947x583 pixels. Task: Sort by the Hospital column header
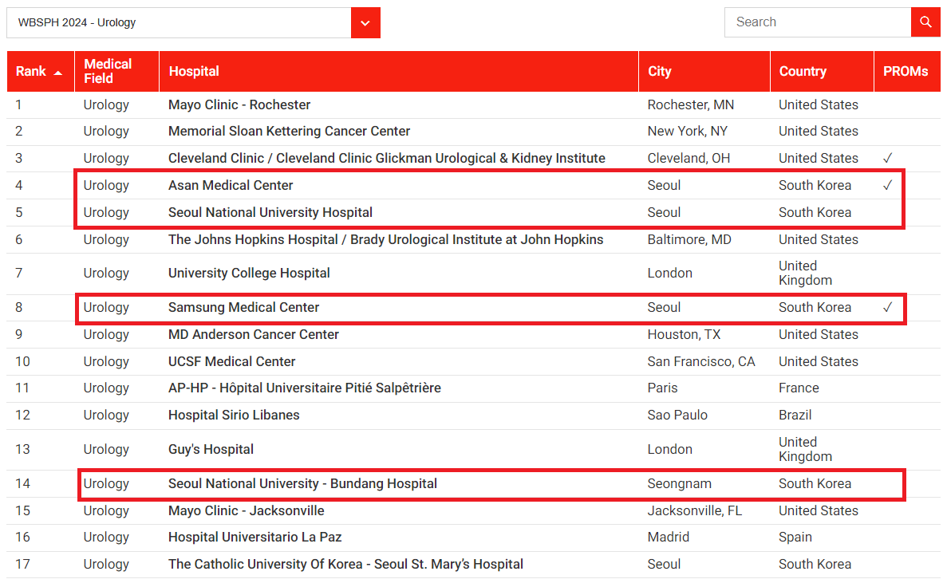[x=399, y=71]
